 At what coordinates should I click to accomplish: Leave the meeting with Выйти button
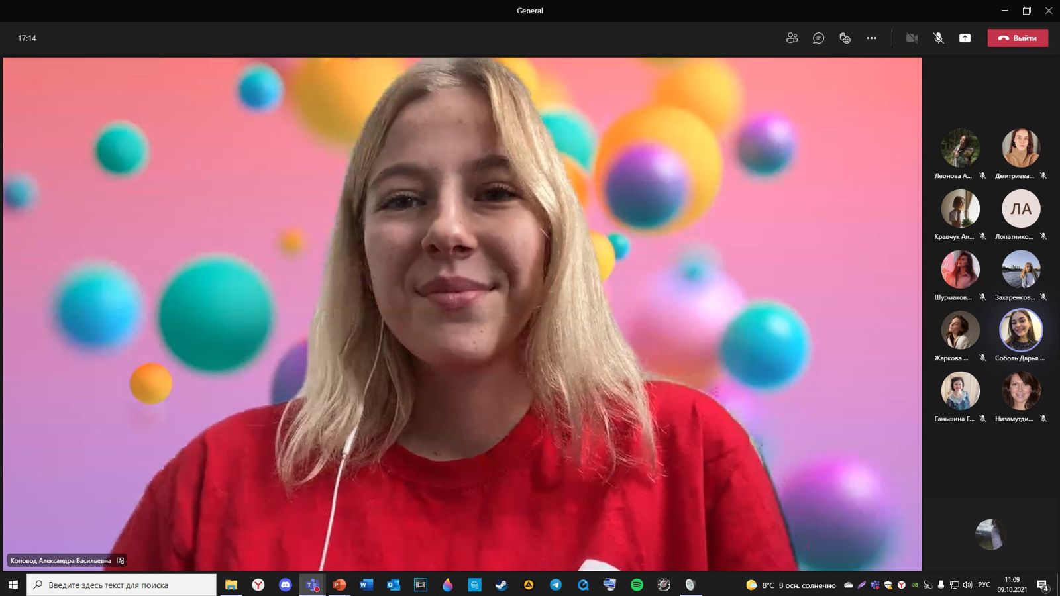[x=1018, y=38]
